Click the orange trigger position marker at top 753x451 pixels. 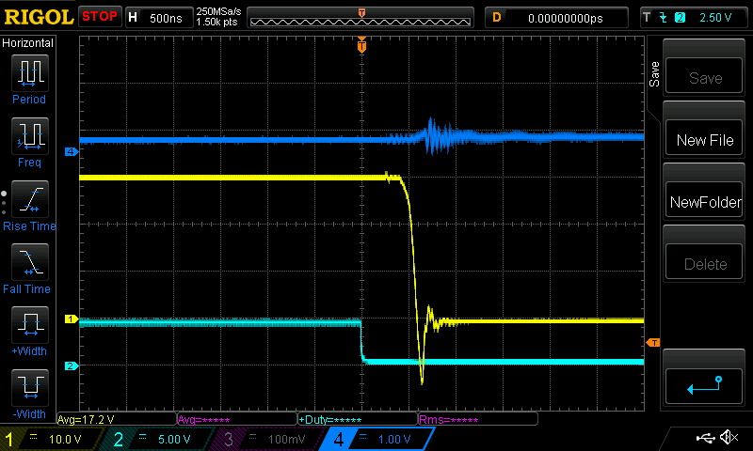click(361, 45)
